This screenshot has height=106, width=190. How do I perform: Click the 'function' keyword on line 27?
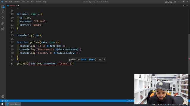pos(22,42)
